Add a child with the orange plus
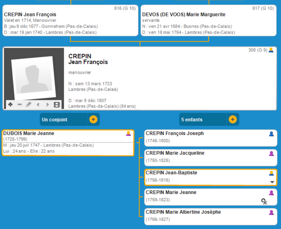The height and width of the screenshot is (229, 281). point(232,119)
